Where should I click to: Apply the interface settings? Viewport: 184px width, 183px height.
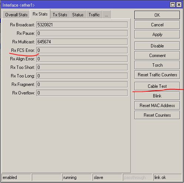[x=157, y=34]
